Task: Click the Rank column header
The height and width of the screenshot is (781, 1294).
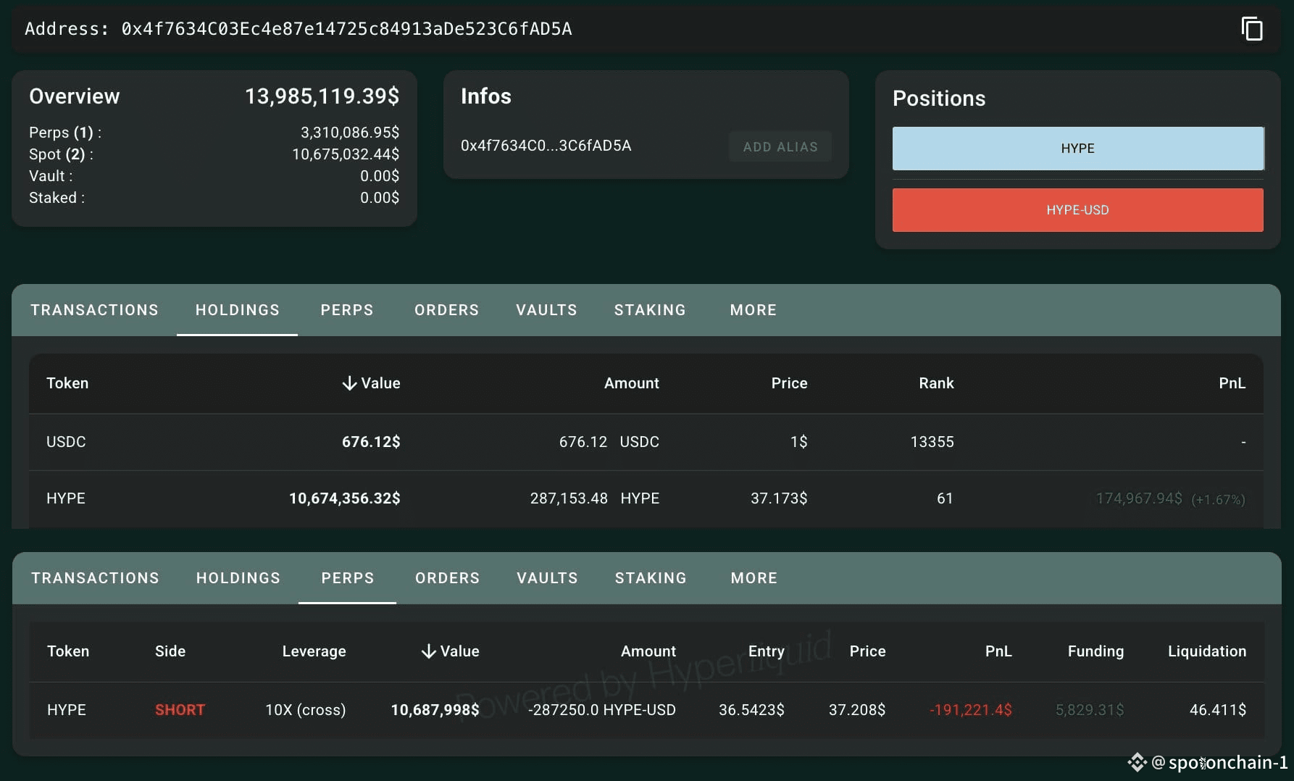Action: pos(936,383)
